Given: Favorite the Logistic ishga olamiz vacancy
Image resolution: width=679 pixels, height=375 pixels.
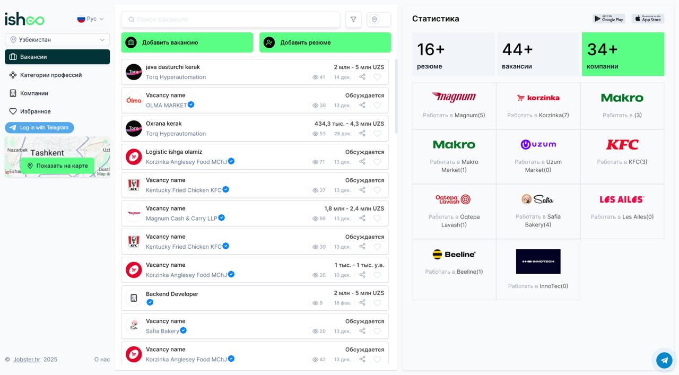Looking at the screenshot, I should 377,162.
